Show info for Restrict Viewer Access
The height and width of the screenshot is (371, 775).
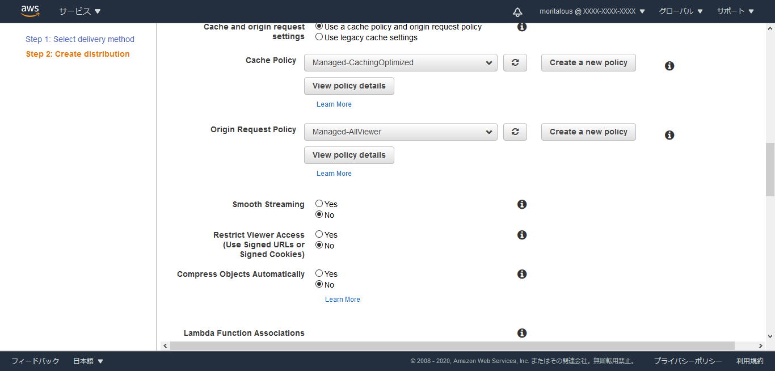[522, 235]
